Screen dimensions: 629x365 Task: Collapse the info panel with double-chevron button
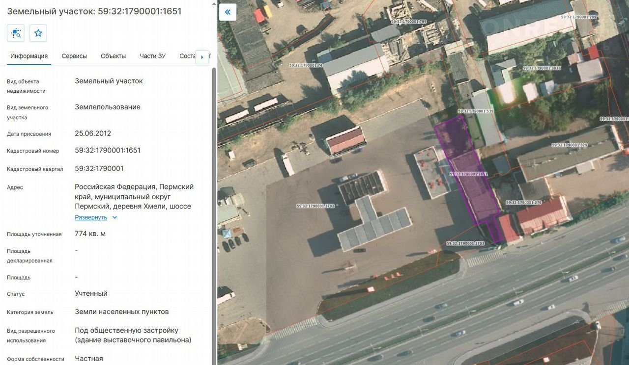point(228,12)
